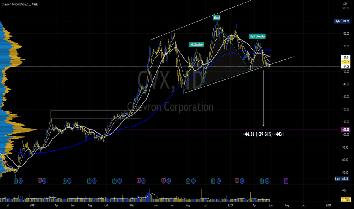Screen dimensions: 354x209
Task: Open the February 2022 dividend D marker
Action: pos(144,181)
